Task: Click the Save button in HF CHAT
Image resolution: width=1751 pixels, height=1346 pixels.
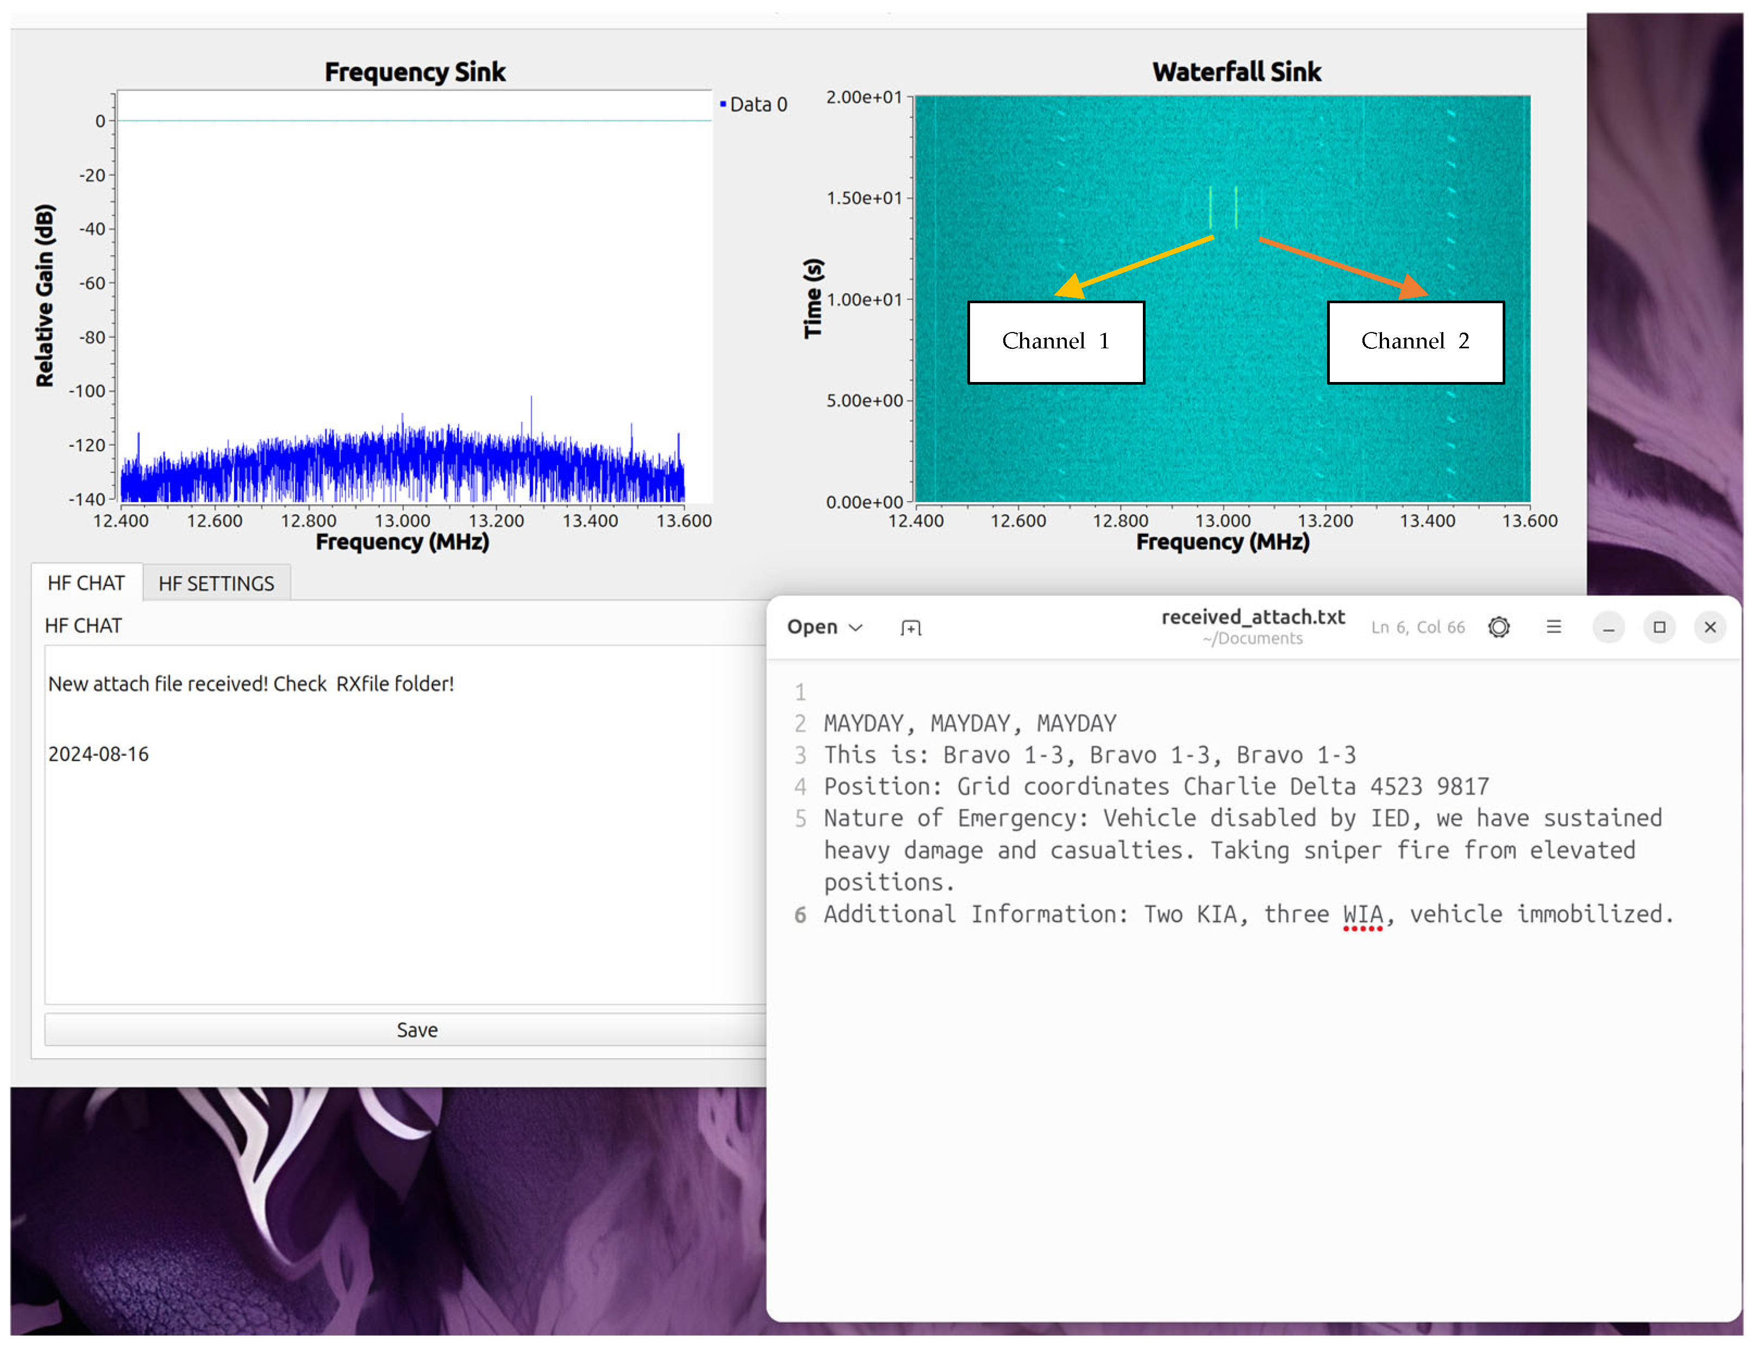Action: 405,1030
